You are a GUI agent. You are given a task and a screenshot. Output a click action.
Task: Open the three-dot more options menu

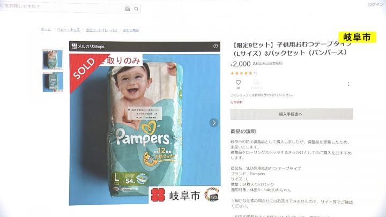[x=348, y=84]
